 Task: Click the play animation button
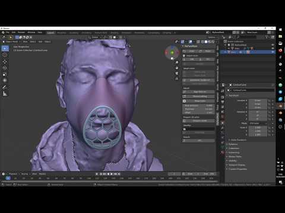click(x=112, y=174)
